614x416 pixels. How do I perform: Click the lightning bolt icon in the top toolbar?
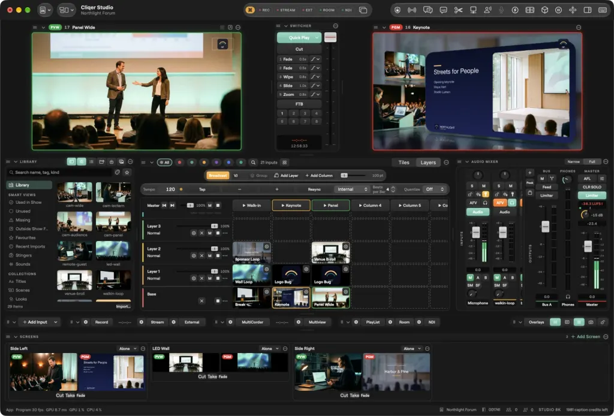[x=515, y=10]
